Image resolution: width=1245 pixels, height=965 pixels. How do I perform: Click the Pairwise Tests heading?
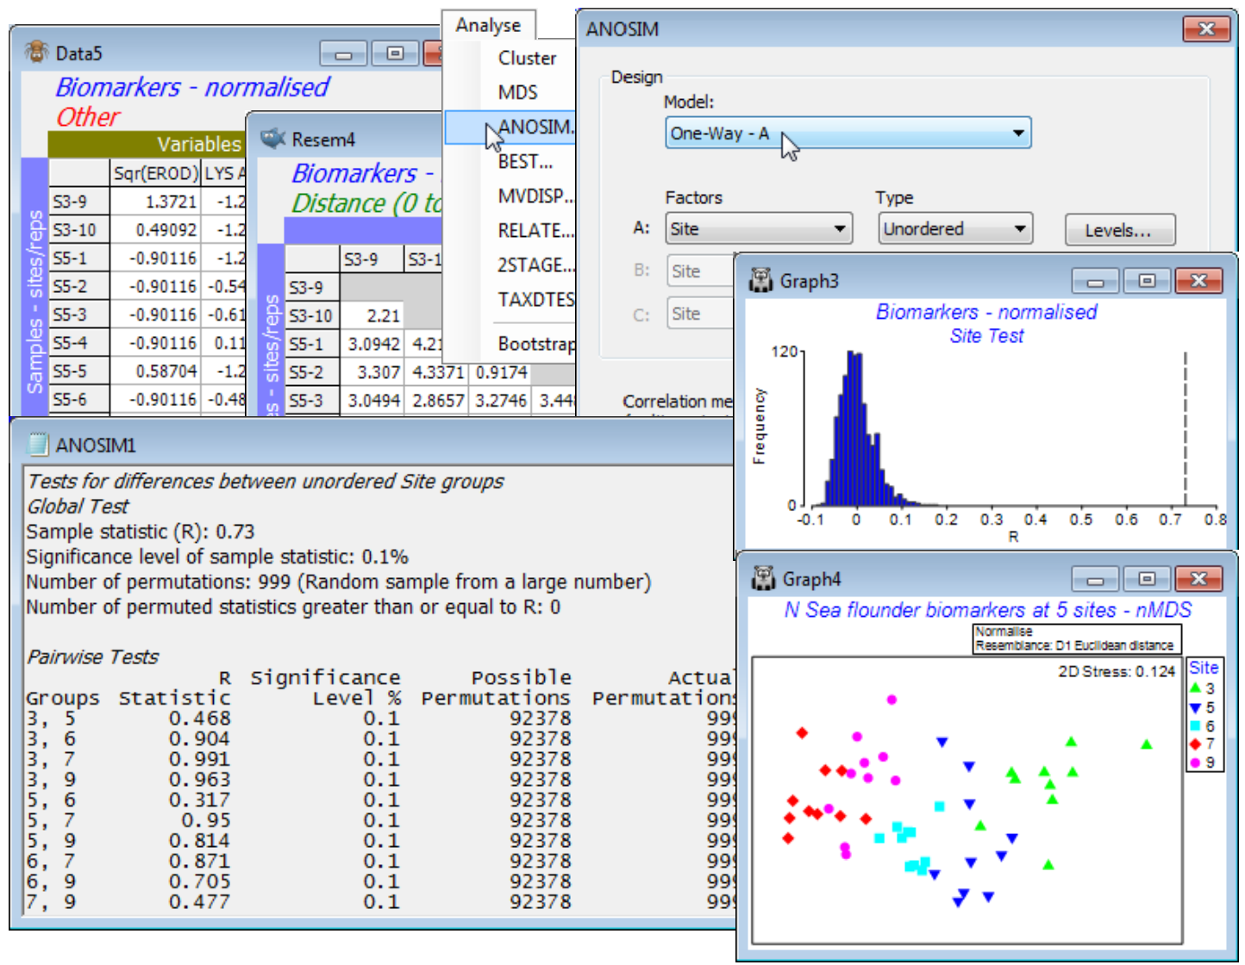[x=92, y=657]
